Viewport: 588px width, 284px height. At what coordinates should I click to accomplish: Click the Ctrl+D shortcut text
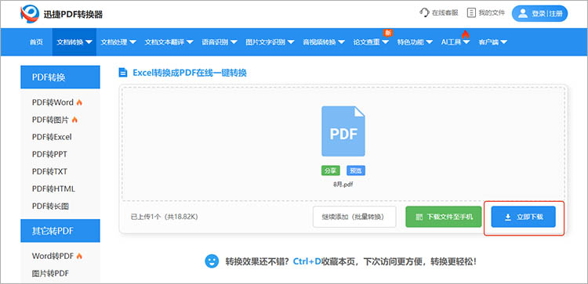[x=307, y=261]
